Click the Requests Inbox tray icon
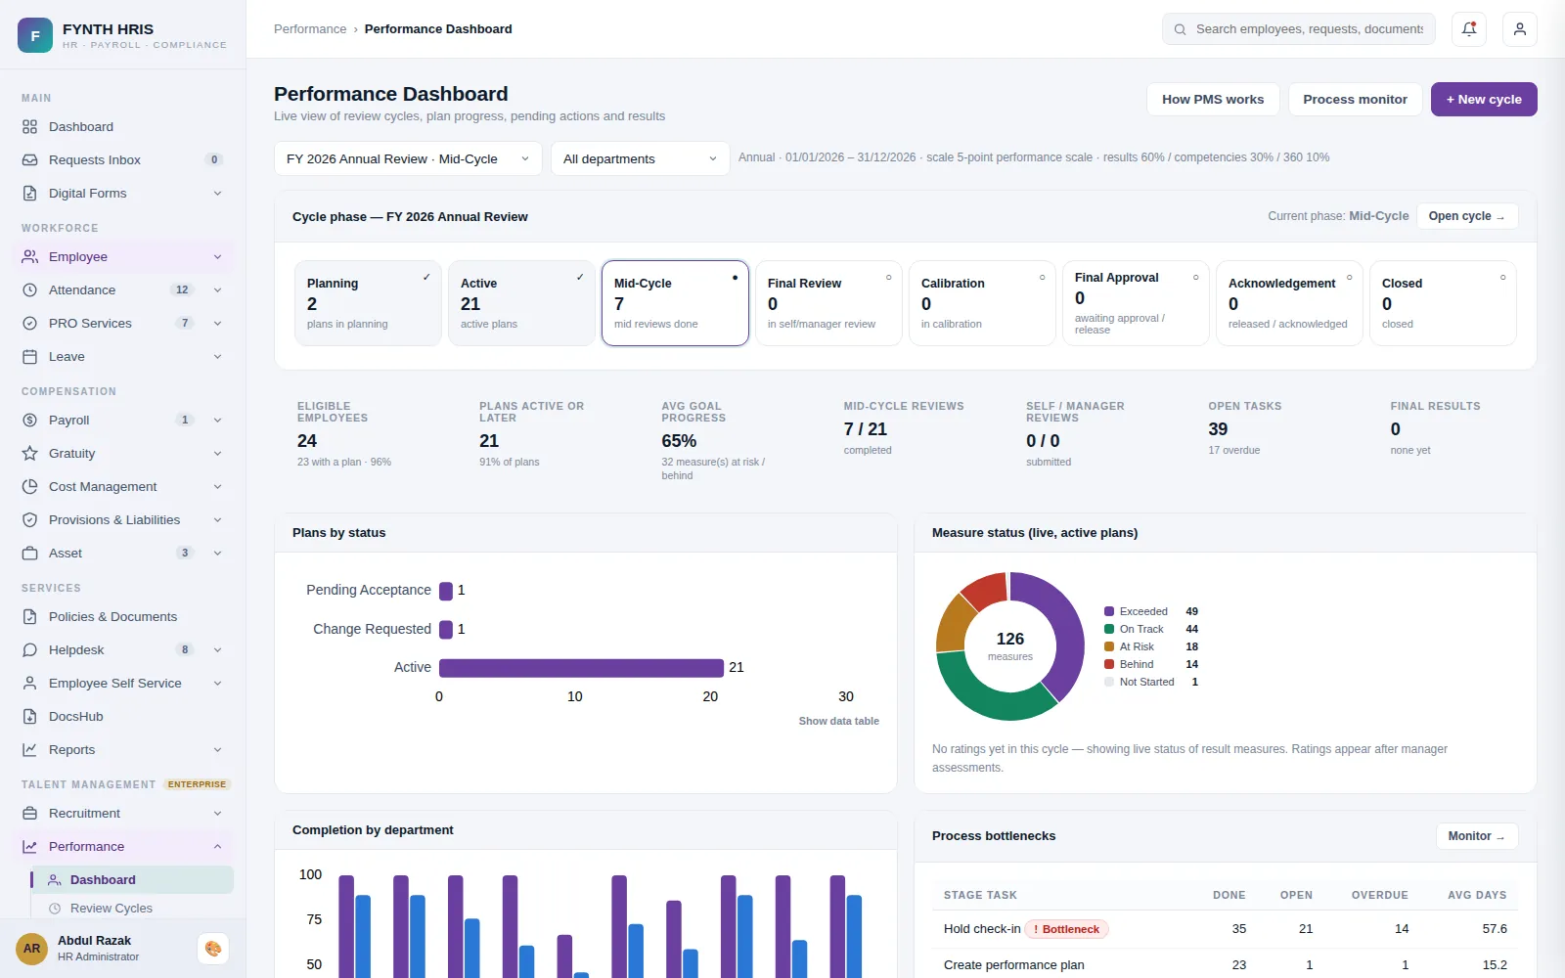This screenshot has height=978, width=1565. click(29, 160)
